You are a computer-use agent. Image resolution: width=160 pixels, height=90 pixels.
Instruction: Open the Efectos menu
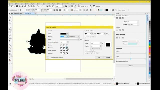[x=38, y=4]
